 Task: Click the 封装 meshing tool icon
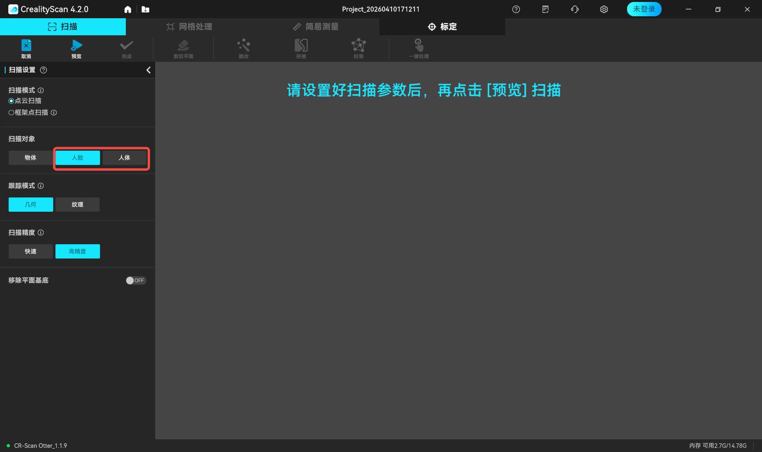[358, 48]
